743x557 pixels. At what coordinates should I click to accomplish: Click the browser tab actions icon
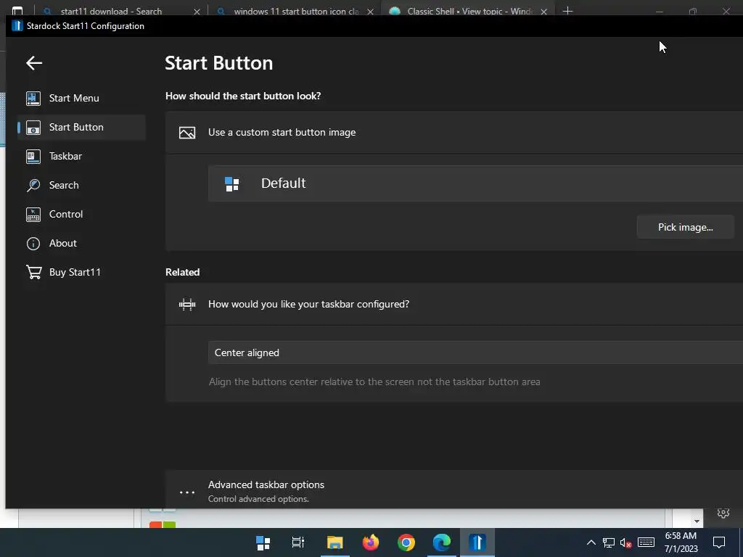click(x=17, y=10)
